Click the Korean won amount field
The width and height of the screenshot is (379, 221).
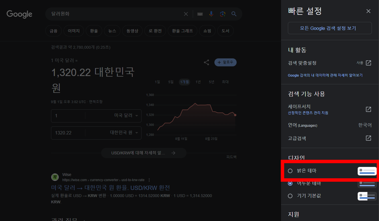coord(68,133)
